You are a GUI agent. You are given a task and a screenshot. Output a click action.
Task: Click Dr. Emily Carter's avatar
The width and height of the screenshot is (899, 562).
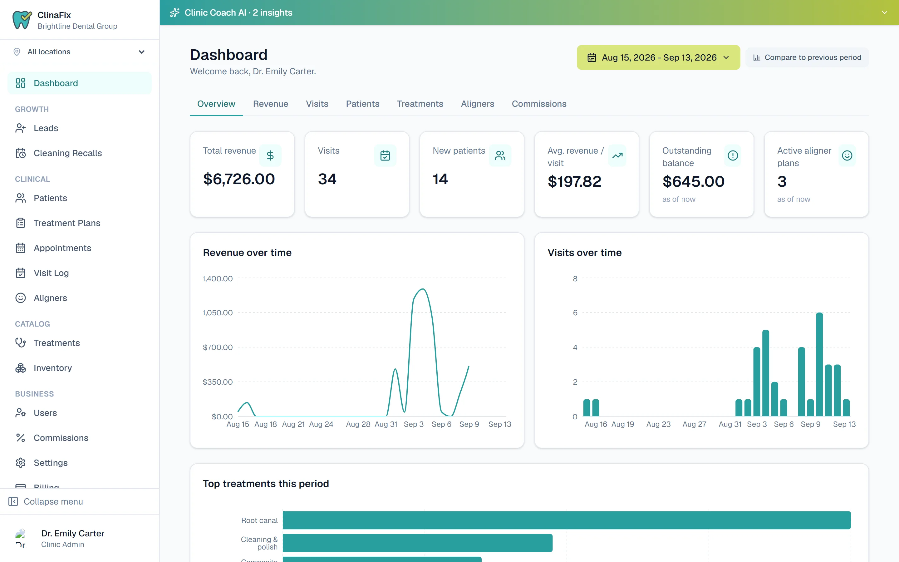click(21, 538)
